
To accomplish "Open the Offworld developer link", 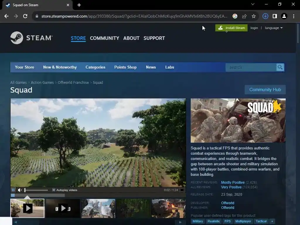I will click(227, 203).
